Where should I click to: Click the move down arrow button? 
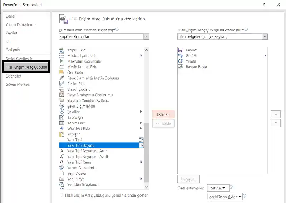[276, 123]
